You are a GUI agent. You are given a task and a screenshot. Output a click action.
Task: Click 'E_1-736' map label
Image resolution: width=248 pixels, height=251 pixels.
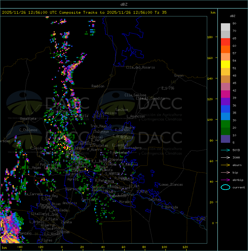[168, 88]
